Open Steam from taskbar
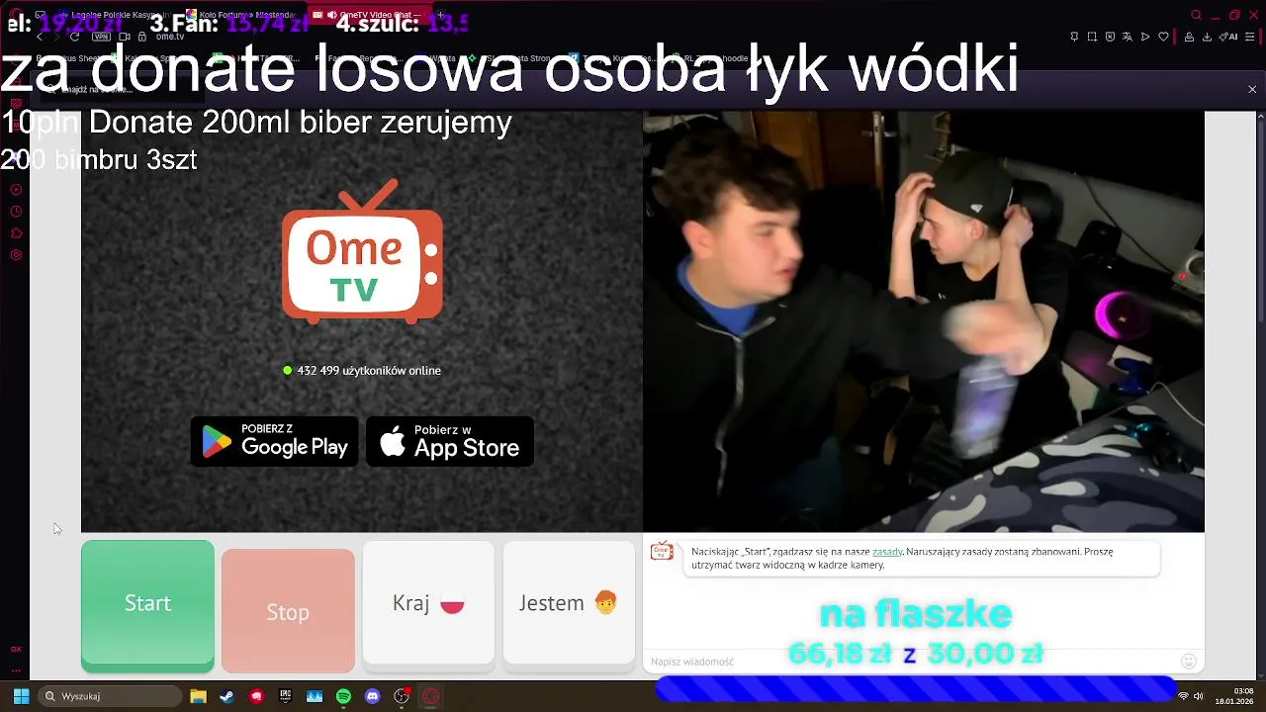1266x712 pixels. point(226,696)
